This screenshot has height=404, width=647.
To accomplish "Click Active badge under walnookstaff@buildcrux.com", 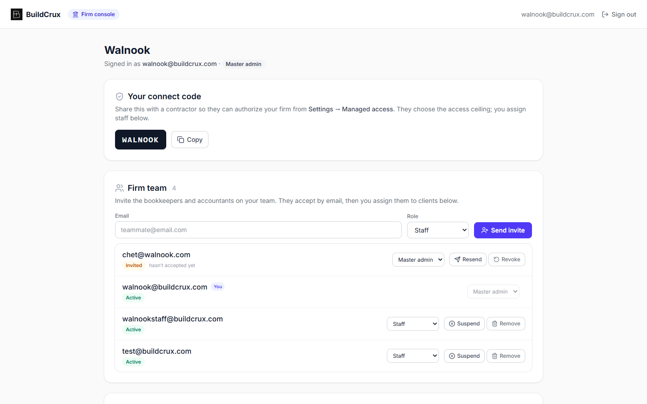I will tap(133, 329).
